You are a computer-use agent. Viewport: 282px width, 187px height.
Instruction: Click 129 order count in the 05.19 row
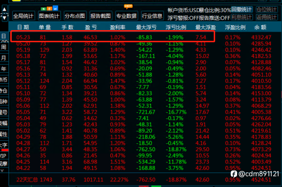[44, 50]
